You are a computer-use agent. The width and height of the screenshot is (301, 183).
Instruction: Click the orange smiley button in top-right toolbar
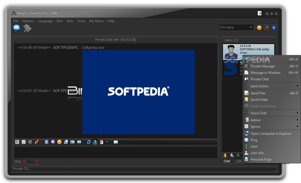259,28
